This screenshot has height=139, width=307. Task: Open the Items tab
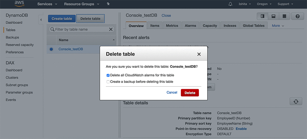point(155,26)
